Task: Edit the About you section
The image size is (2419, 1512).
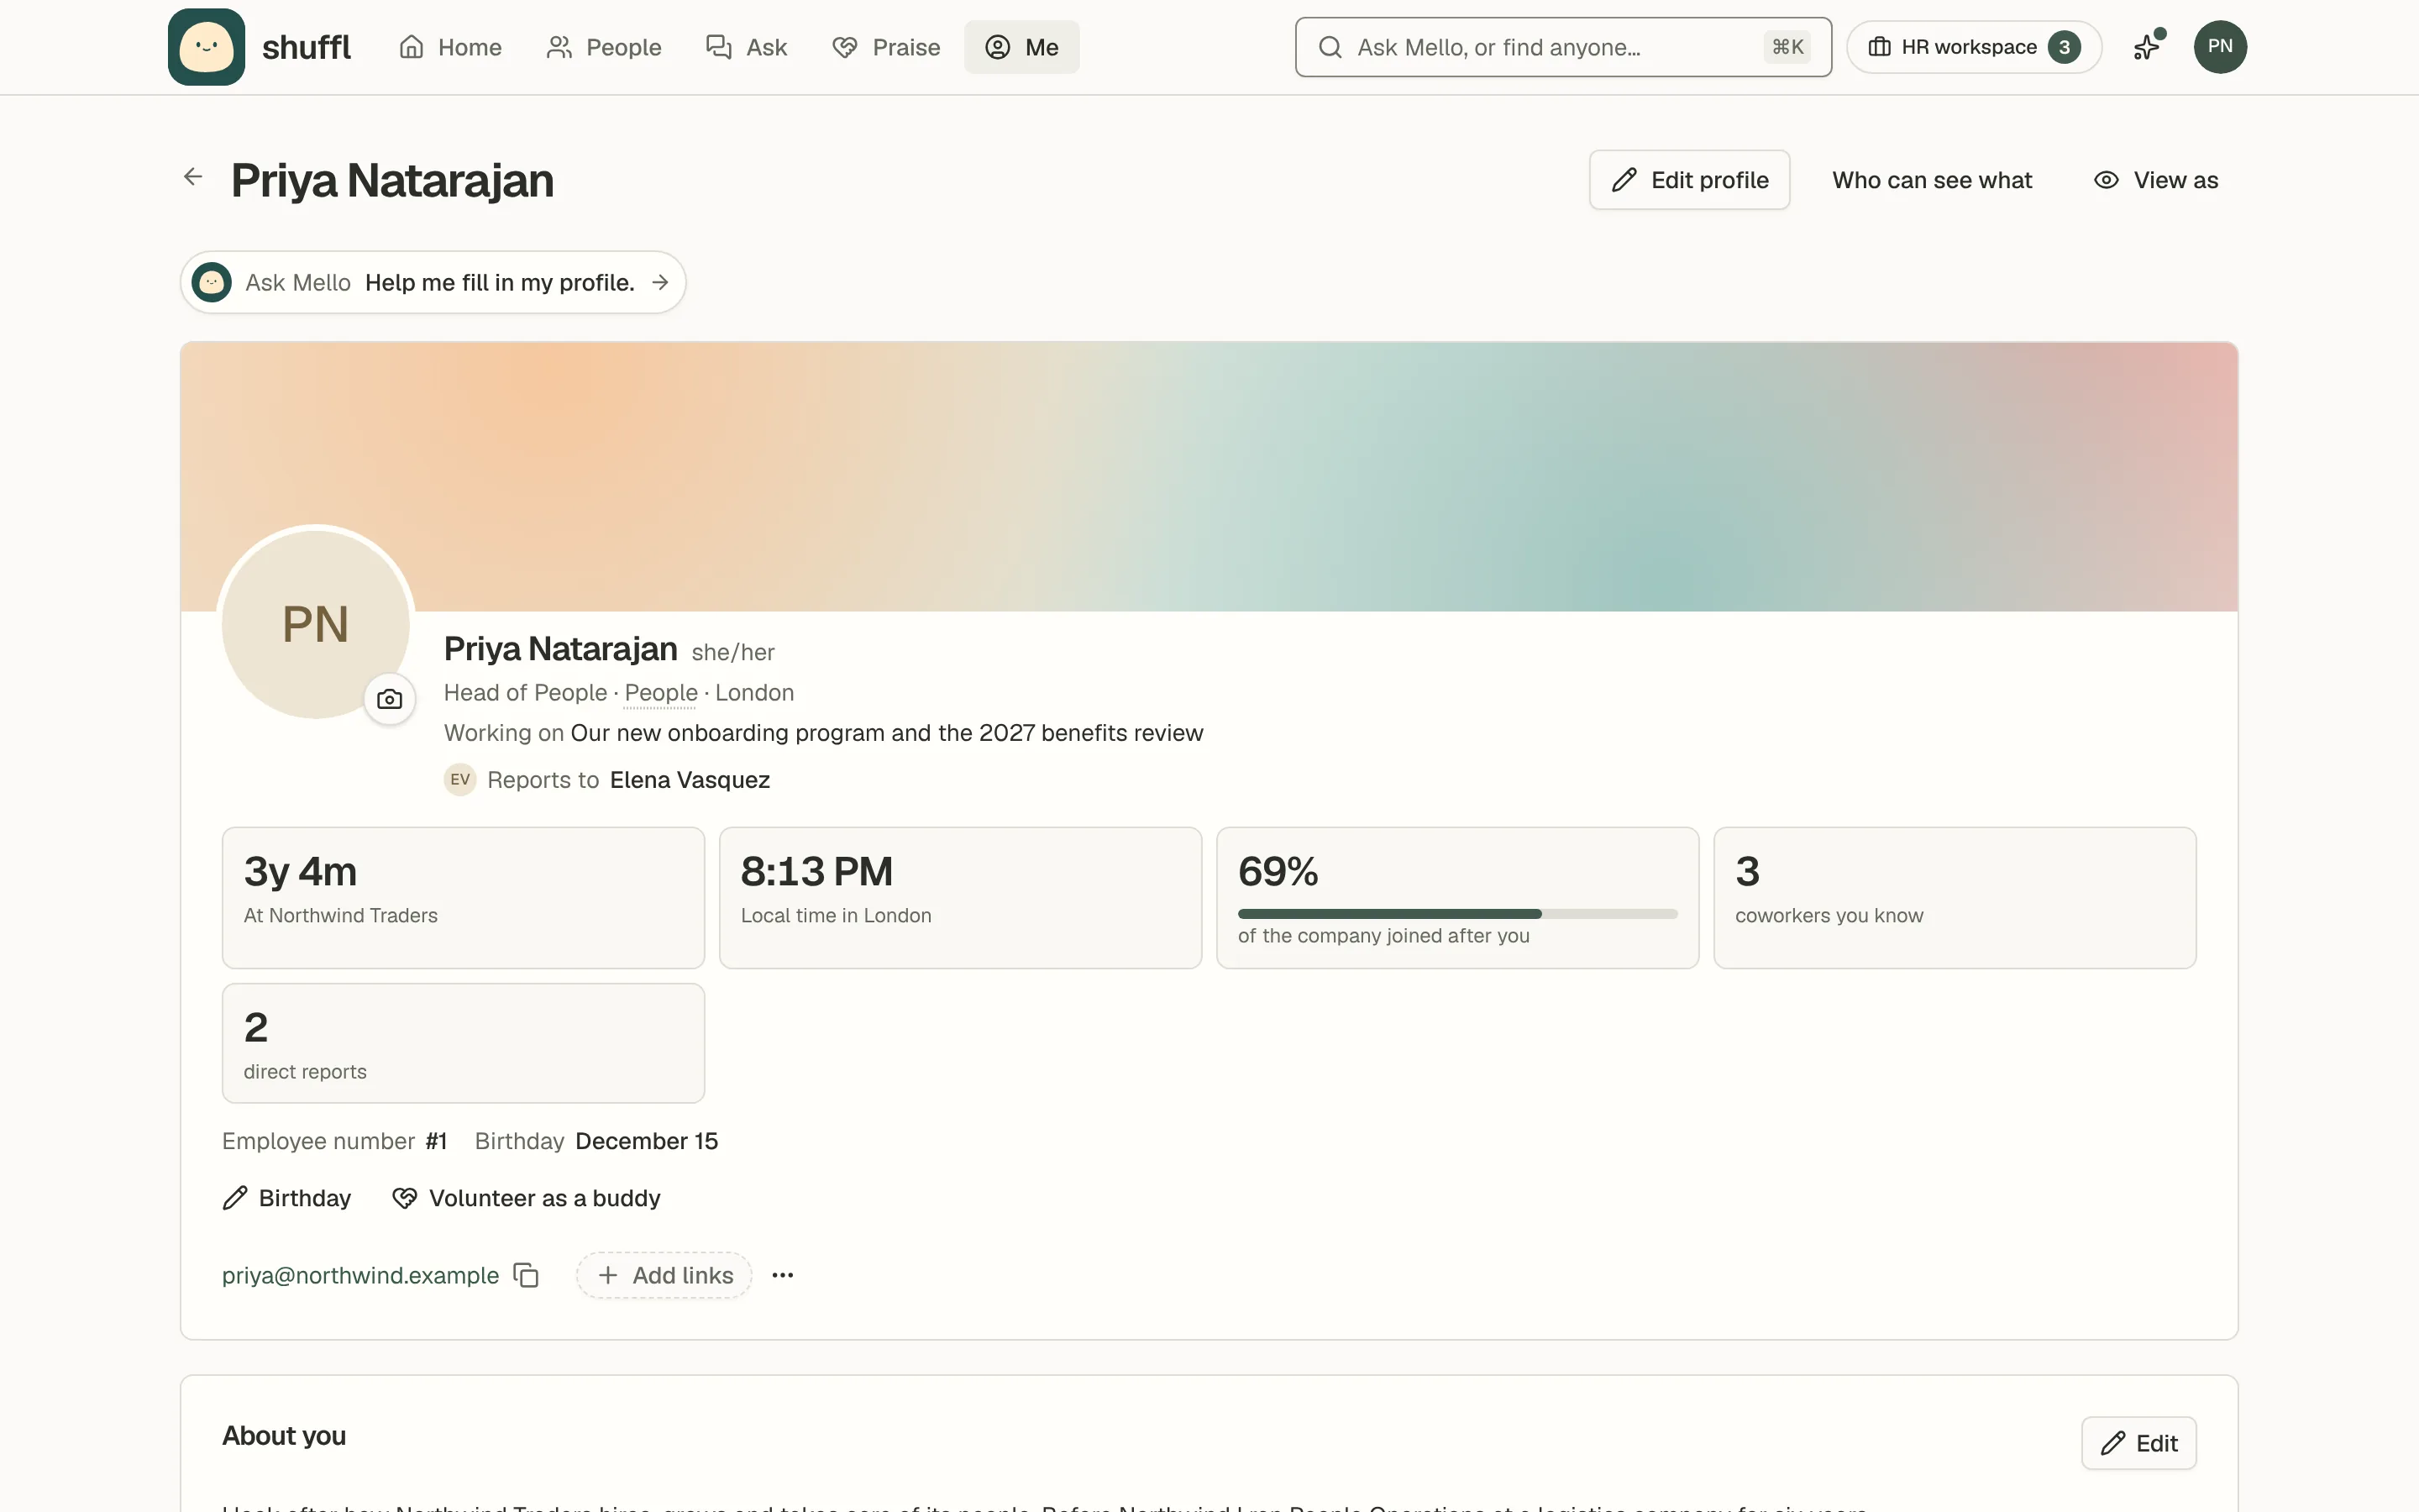Action: [x=2138, y=1442]
